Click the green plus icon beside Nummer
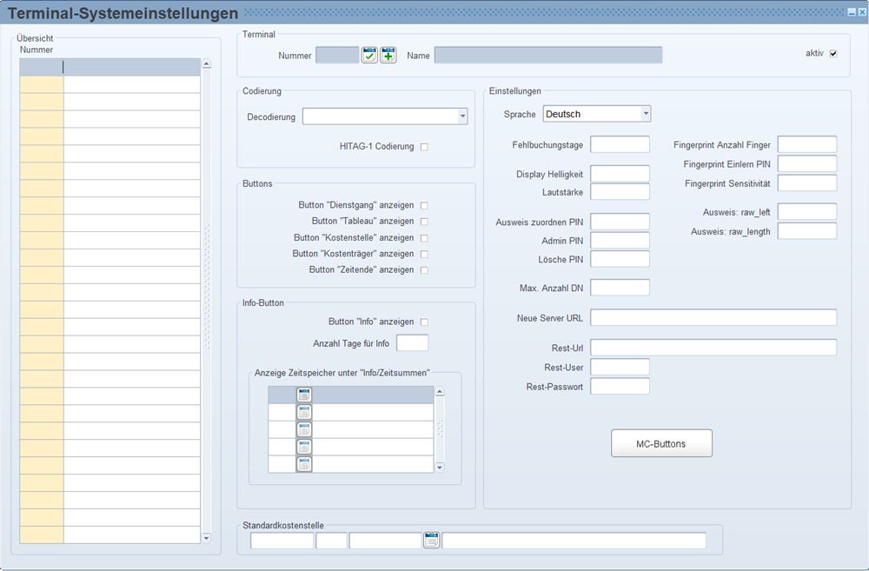This screenshot has height=571, width=869. (388, 55)
